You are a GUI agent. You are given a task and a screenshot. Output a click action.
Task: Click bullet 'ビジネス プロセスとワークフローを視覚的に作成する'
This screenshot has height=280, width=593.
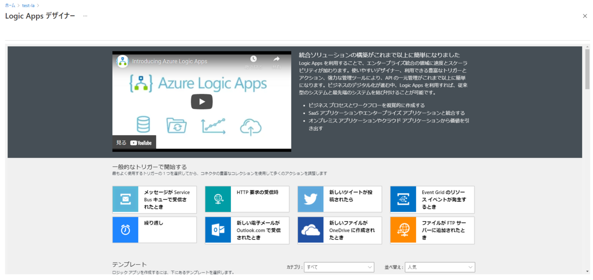click(367, 105)
